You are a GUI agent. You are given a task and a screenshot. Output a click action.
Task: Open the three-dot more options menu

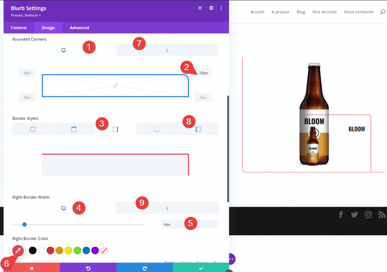click(x=221, y=8)
